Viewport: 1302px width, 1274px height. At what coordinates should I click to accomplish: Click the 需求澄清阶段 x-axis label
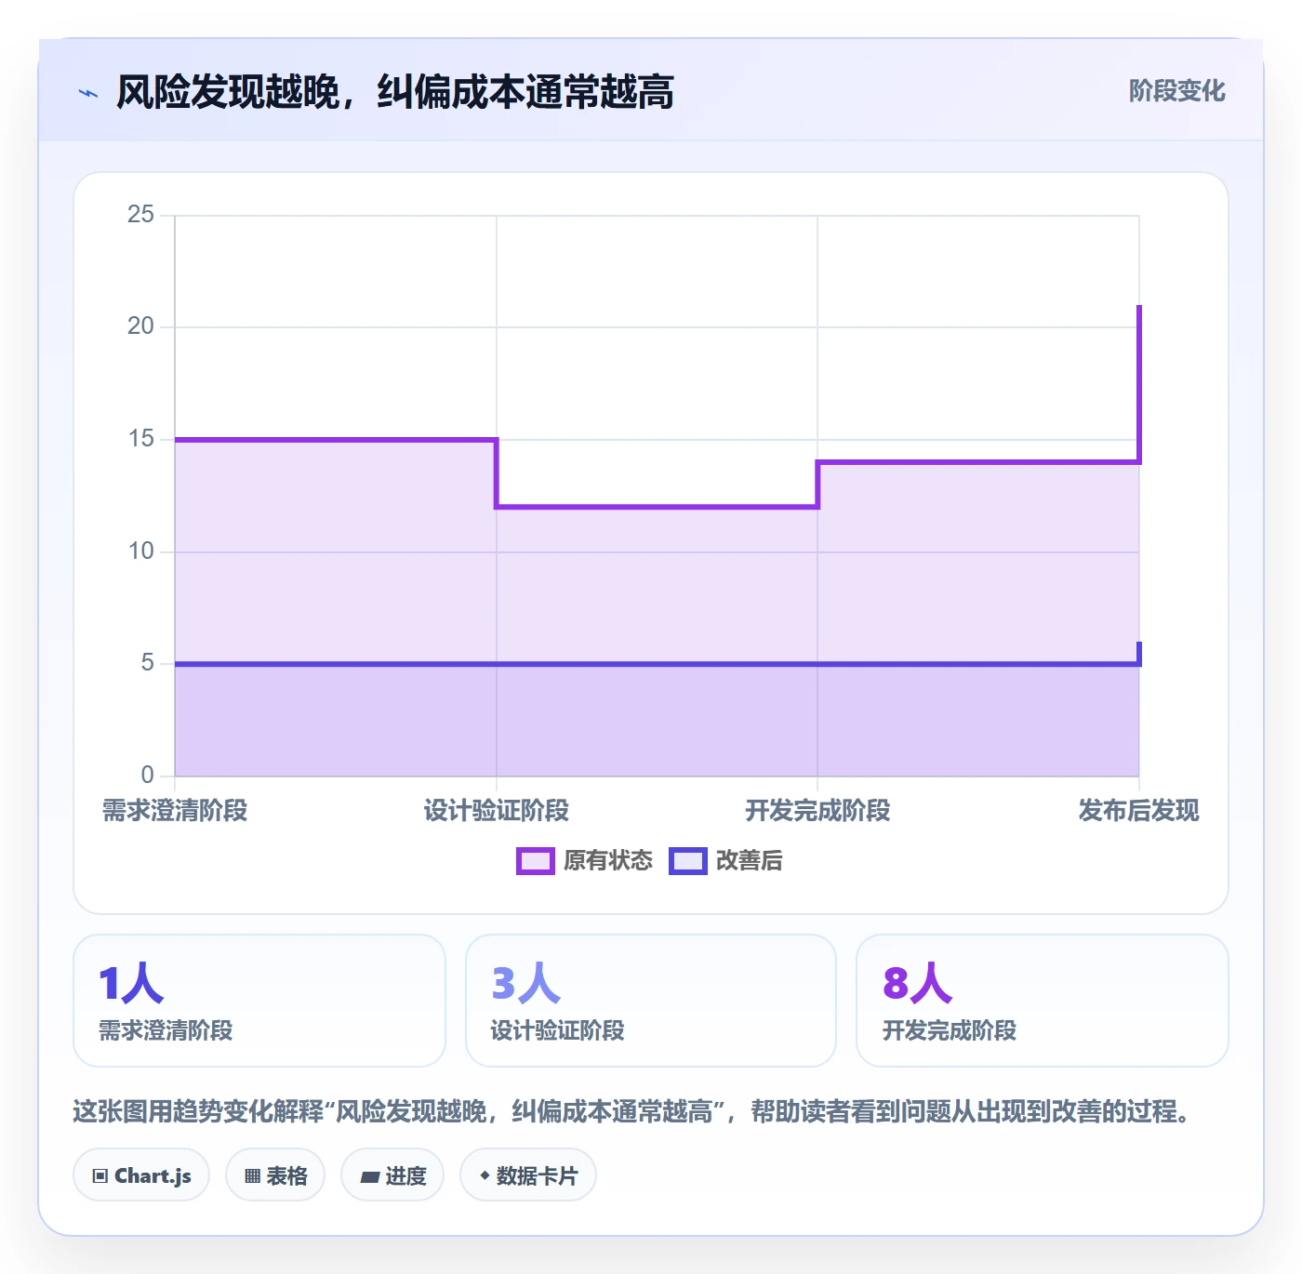click(x=175, y=811)
